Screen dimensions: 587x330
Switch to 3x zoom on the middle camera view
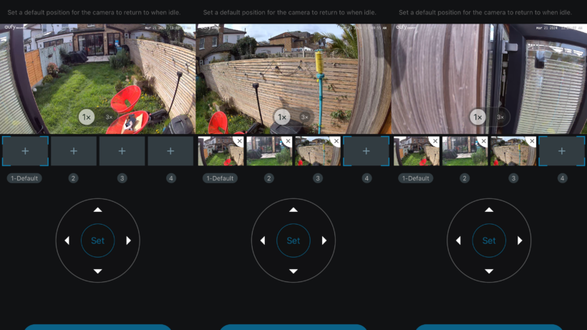click(305, 117)
